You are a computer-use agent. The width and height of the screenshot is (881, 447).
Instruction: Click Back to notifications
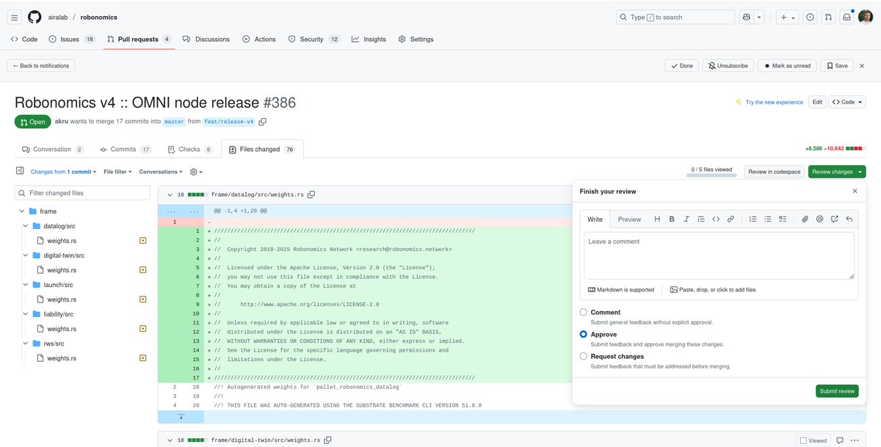tap(41, 65)
